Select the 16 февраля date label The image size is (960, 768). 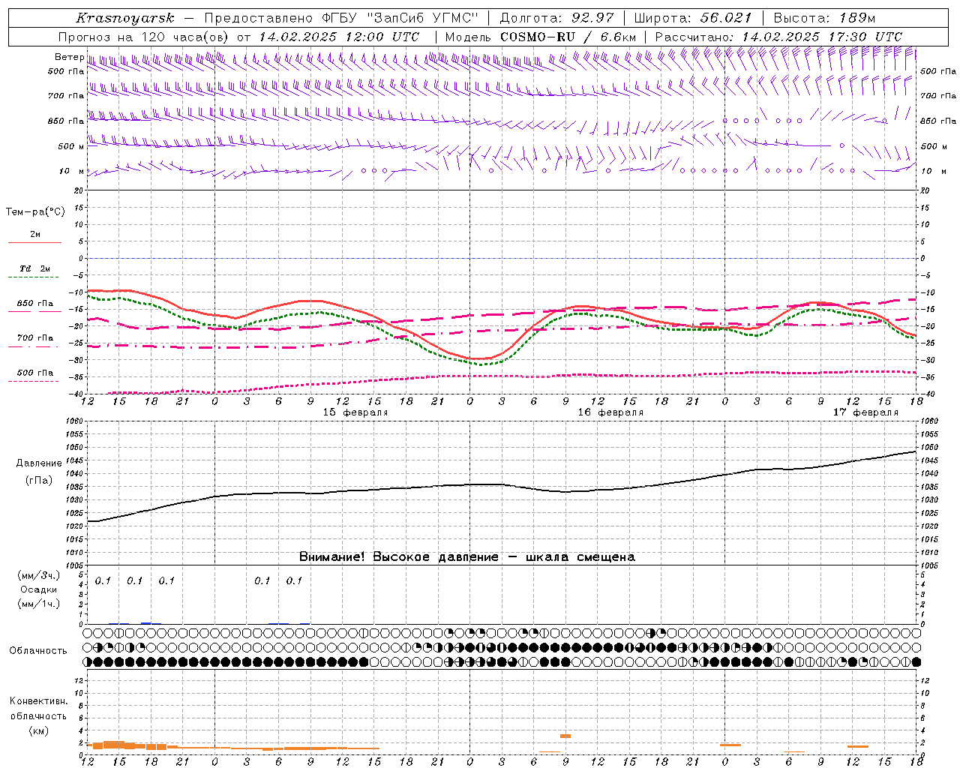[x=610, y=412]
